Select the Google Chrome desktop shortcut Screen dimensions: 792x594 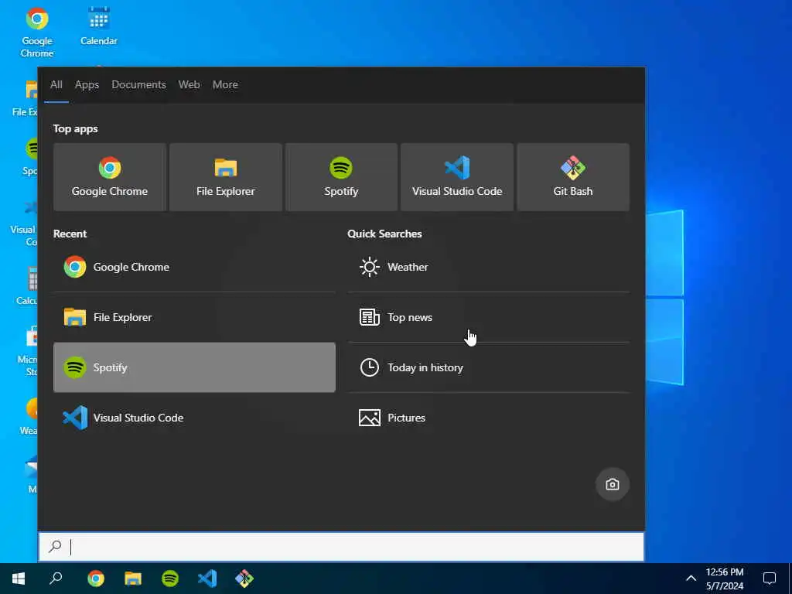(x=37, y=32)
